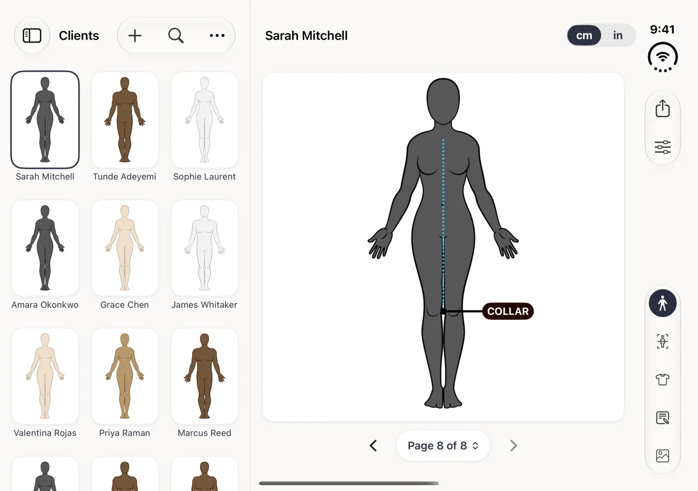Viewport: 698px width, 491px height.
Task: Tap the home indicator bar
Action: coord(349,483)
